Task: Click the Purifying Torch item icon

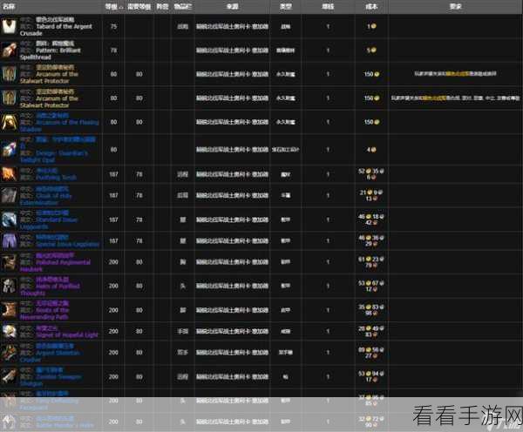Action: click(9, 174)
